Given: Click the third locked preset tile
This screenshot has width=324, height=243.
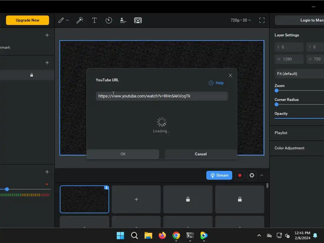Looking at the screenshot, I should pos(188,199).
